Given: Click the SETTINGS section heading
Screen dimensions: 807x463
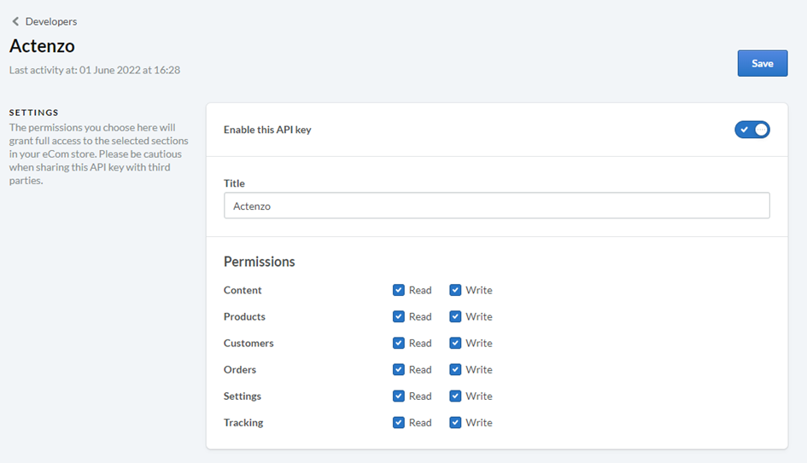Looking at the screenshot, I should point(34,113).
